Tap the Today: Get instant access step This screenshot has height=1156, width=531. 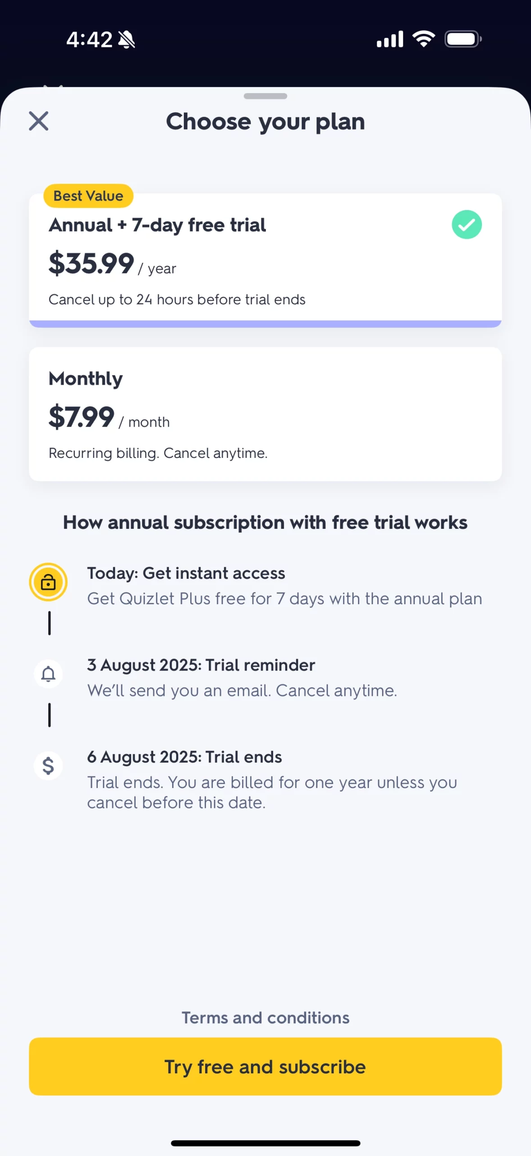pos(186,573)
